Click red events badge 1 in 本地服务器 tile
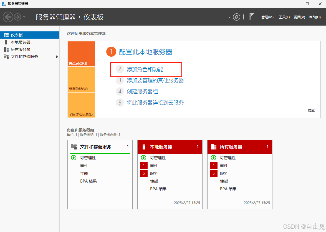The width and height of the screenshot is (326, 232). pos(144,166)
